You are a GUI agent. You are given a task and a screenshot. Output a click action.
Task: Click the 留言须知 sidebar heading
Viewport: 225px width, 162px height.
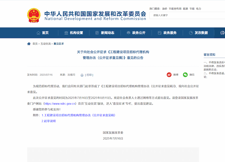pos(210,54)
